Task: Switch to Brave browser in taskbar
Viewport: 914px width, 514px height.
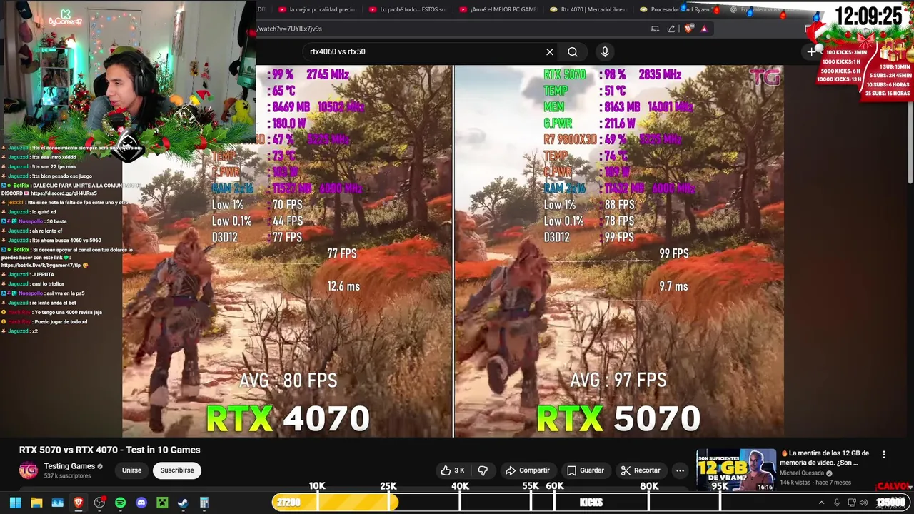Action: tap(79, 503)
